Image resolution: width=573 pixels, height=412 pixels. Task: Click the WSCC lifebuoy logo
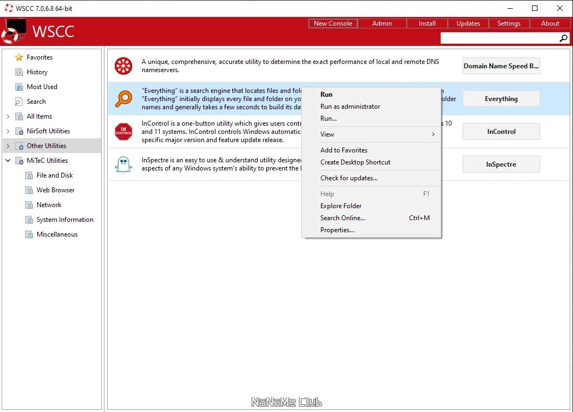coord(14,31)
